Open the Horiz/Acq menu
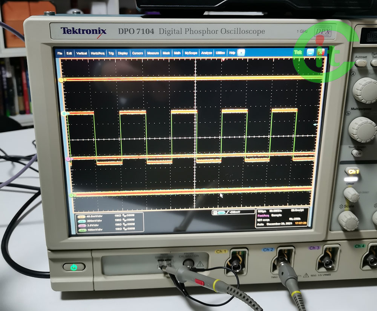 coord(97,54)
